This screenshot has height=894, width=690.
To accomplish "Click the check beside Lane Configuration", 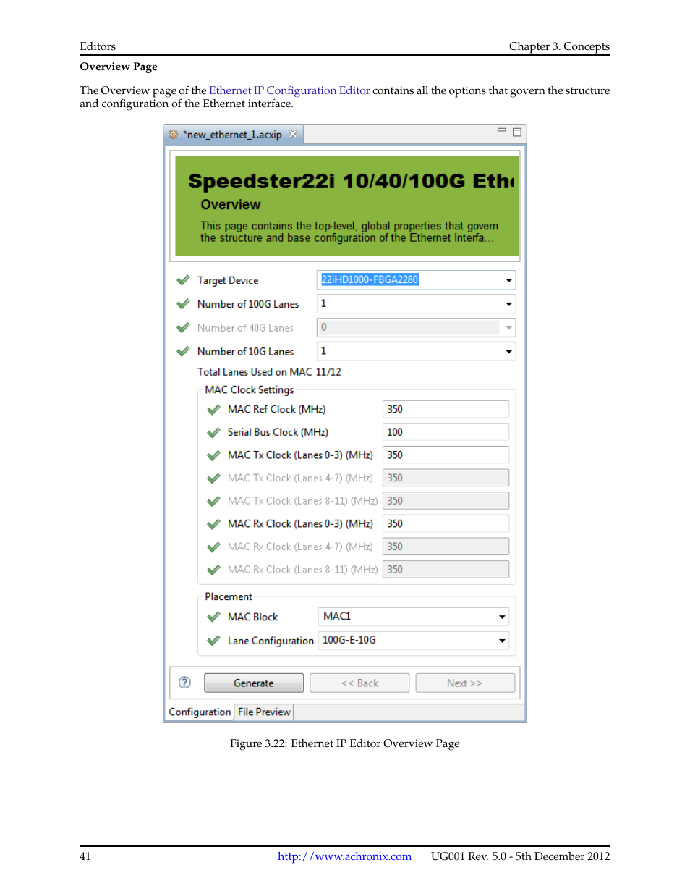I will [213, 641].
